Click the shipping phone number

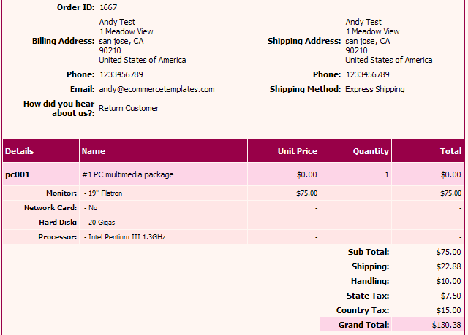pos(367,74)
